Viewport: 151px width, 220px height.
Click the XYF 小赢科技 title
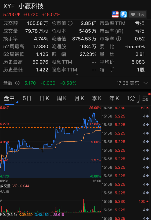(x=24, y=6)
